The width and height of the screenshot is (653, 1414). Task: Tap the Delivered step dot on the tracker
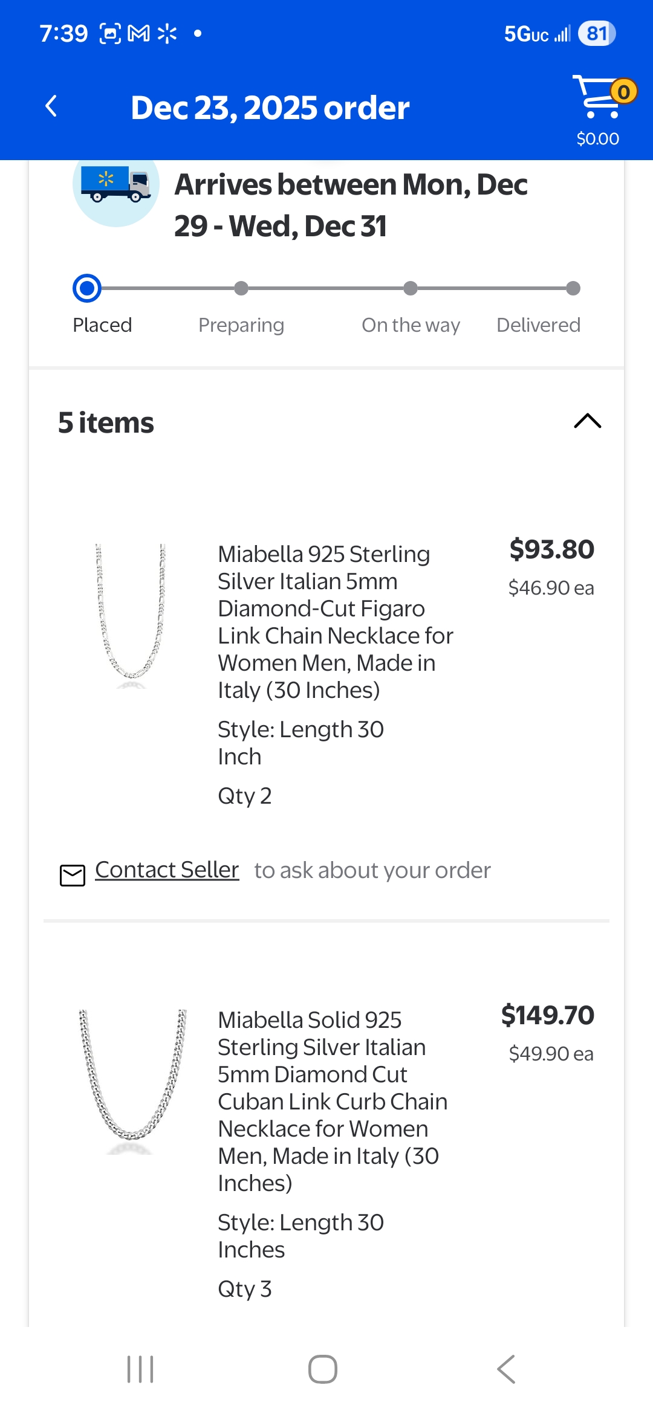click(573, 288)
